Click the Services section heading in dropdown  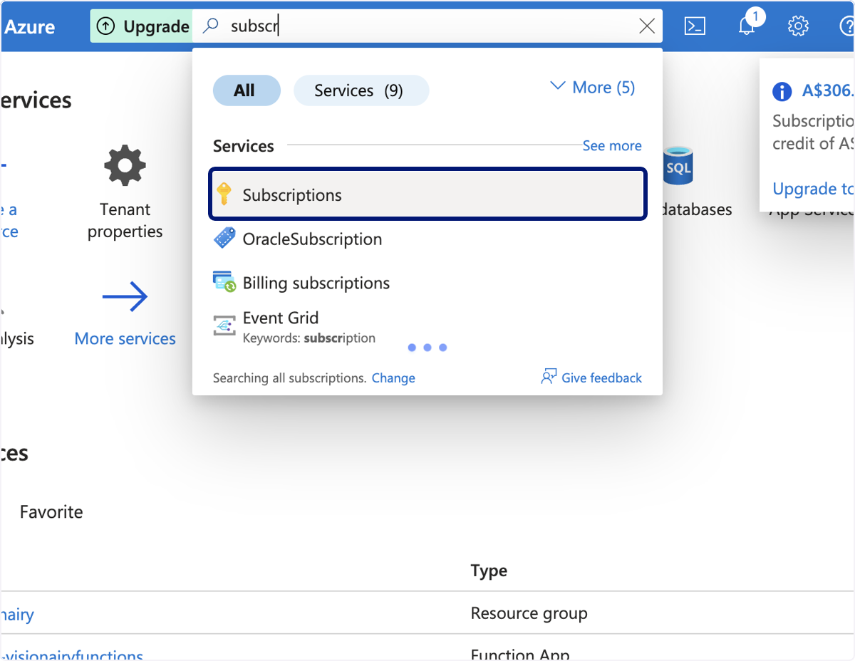[244, 146]
